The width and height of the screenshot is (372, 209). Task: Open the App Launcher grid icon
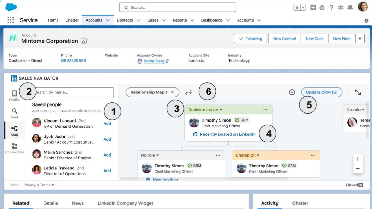coord(10,20)
